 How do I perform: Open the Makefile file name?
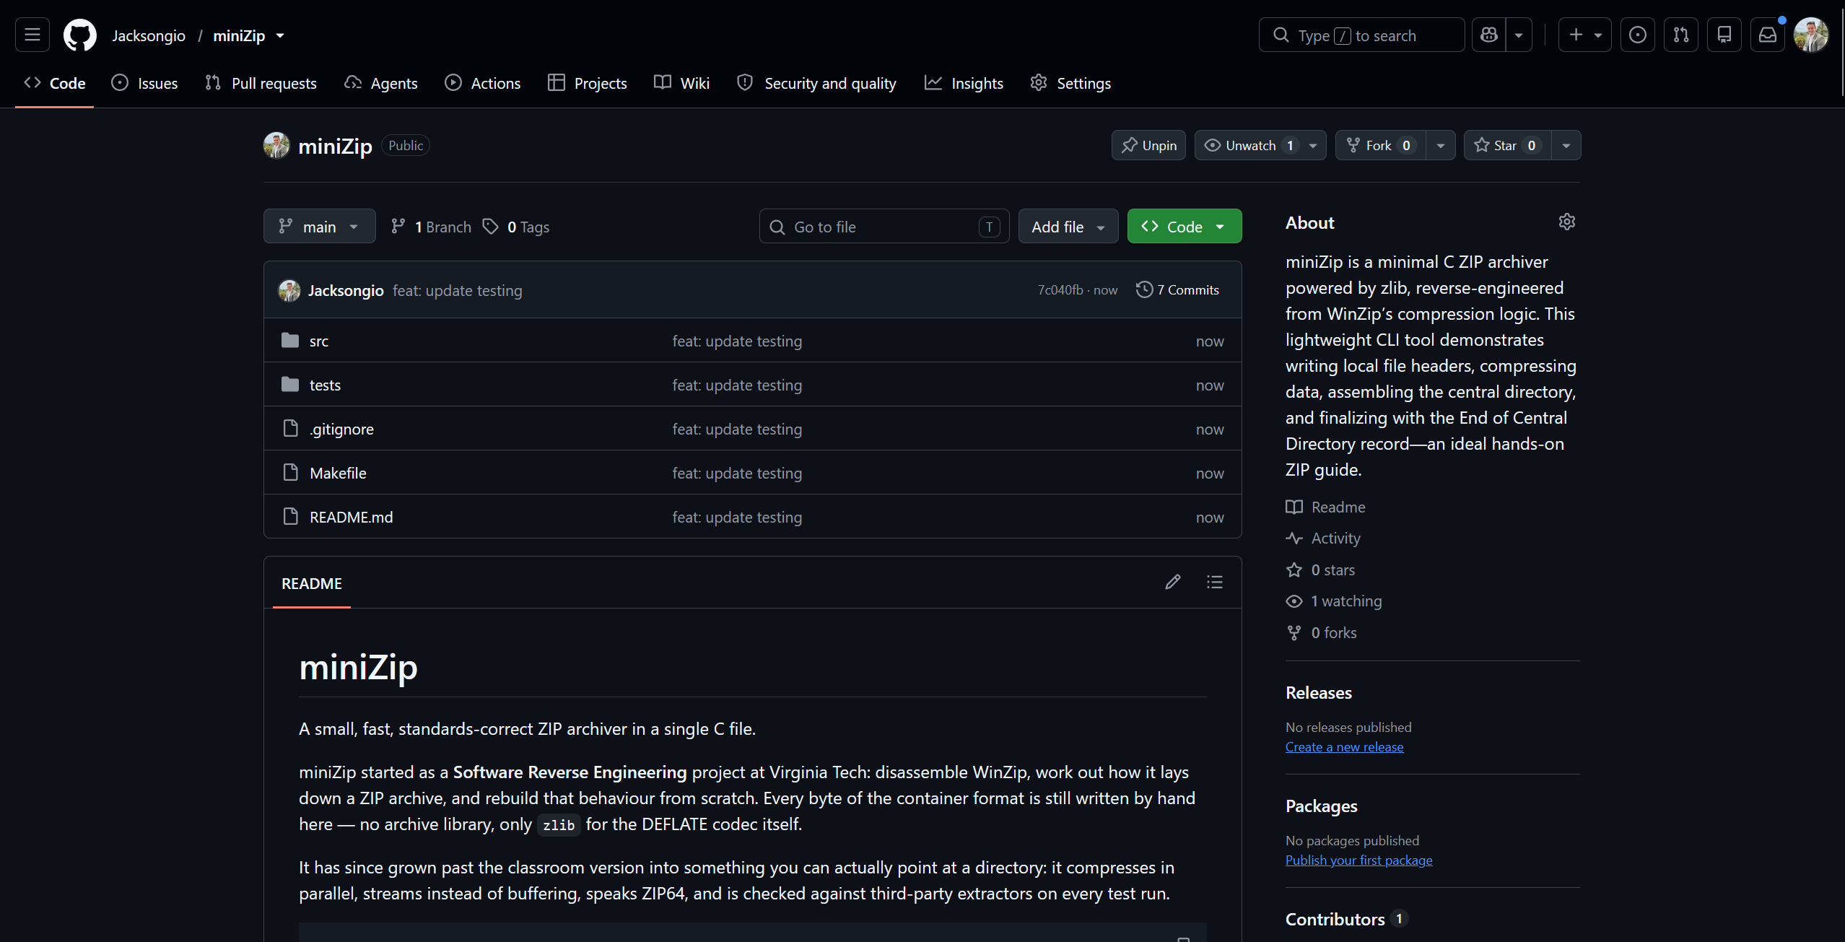pos(338,473)
